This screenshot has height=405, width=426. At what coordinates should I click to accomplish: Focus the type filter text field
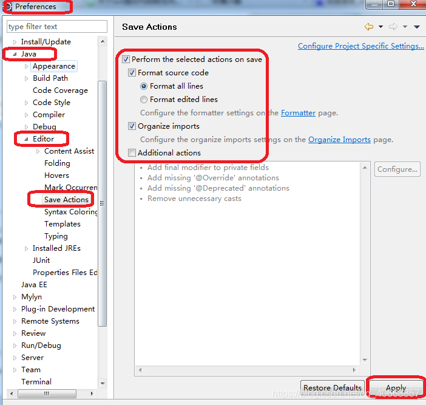point(57,26)
